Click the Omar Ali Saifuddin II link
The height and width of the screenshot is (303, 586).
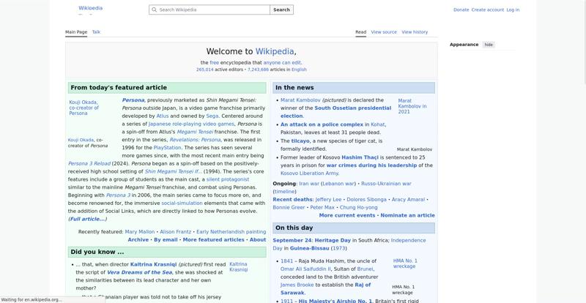pos(305,269)
